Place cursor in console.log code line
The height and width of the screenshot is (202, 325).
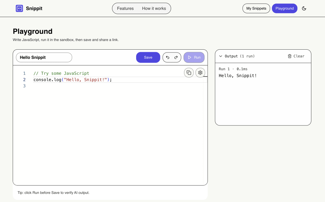73,80
